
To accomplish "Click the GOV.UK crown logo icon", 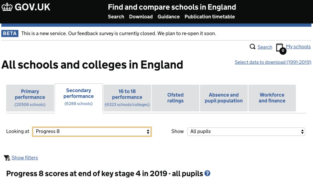I will (7, 7).
